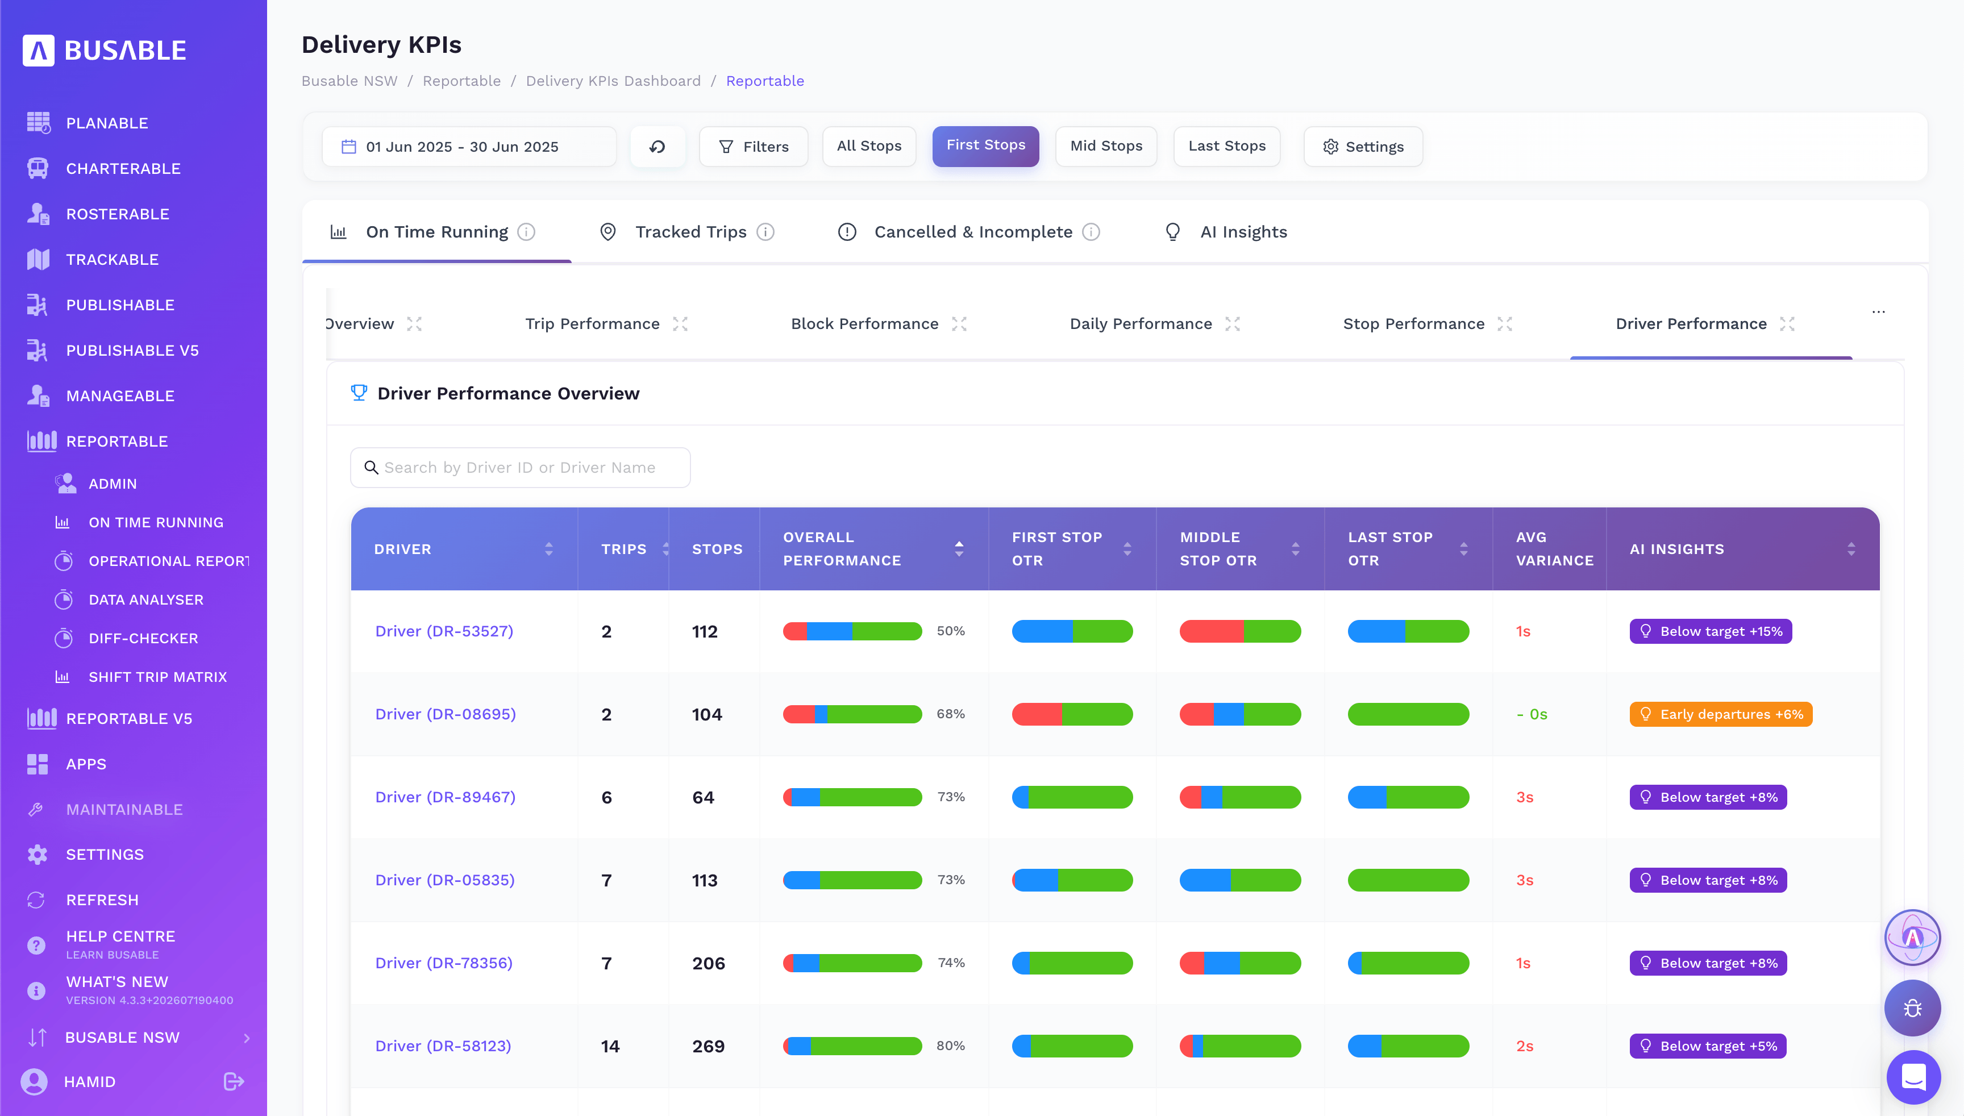Open the date range picker field

point(468,147)
